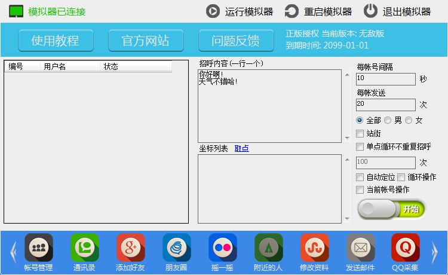Click the 每帐号间隔 seconds input field

click(386, 79)
